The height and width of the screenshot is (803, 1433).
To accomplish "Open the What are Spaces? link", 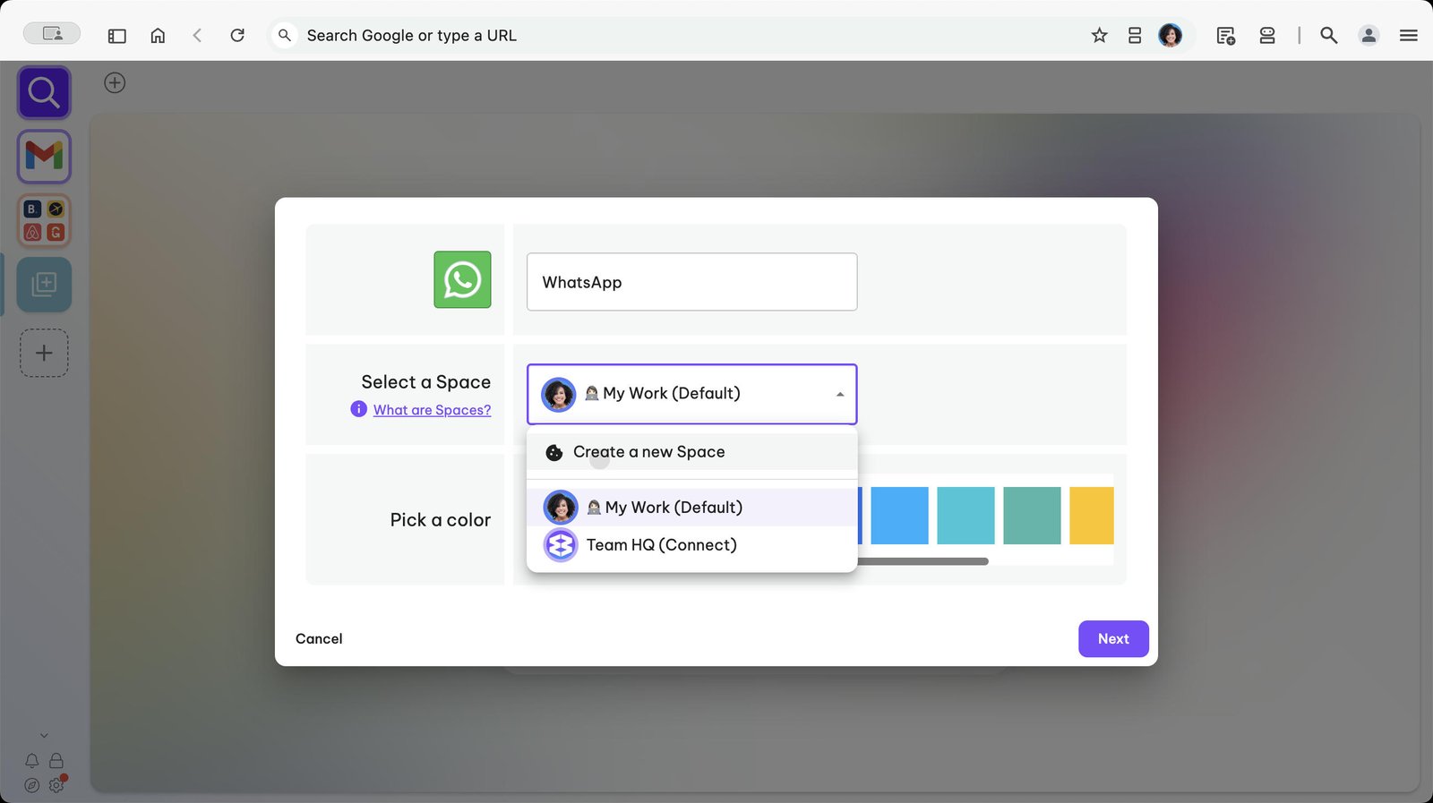I will coord(432,410).
